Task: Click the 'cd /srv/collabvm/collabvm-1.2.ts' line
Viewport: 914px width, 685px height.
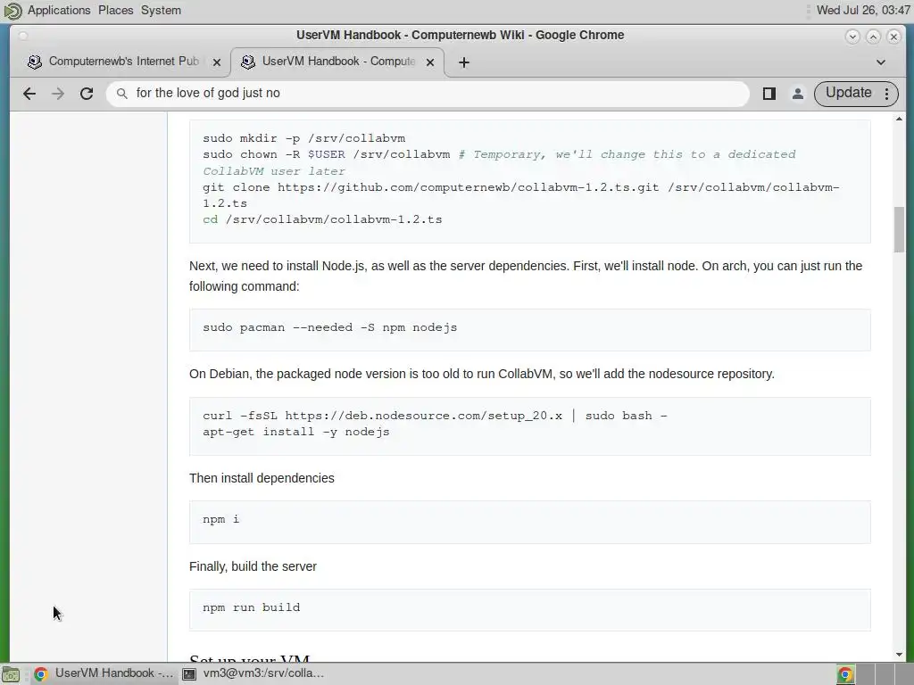Action: coord(322,219)
